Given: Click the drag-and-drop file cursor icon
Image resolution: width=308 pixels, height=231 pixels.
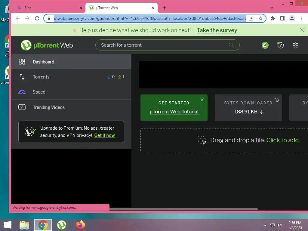Looking at the screenshot, I should coord(202,140).
